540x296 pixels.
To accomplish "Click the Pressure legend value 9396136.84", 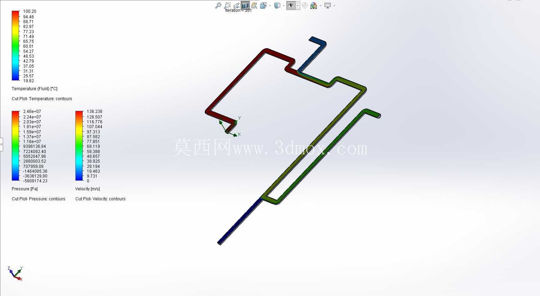I will pos(34,146).
